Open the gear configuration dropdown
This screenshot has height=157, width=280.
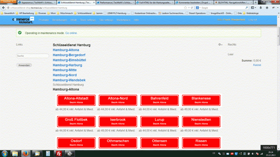click(220, 45)
